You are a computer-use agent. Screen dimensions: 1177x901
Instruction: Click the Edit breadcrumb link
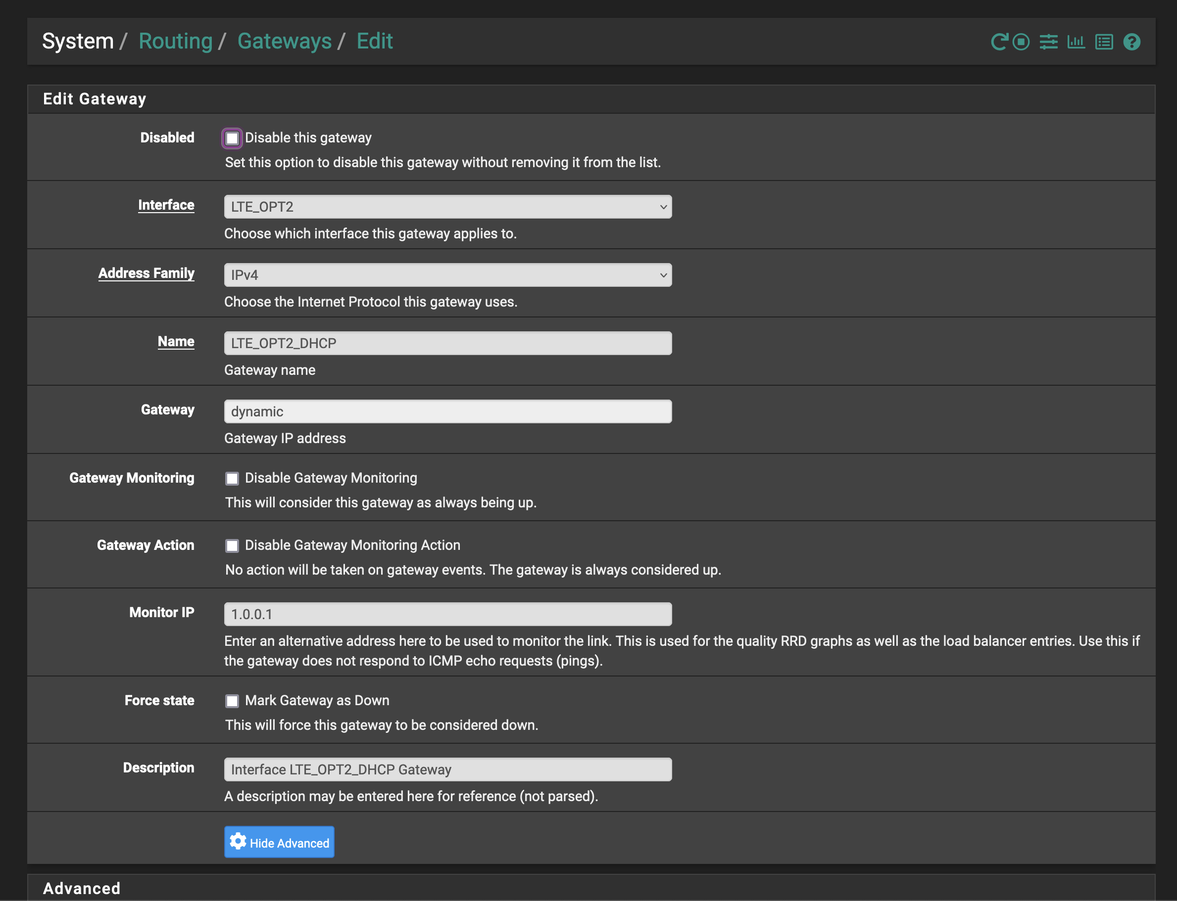pyautogui.click(x=375, y=42)
